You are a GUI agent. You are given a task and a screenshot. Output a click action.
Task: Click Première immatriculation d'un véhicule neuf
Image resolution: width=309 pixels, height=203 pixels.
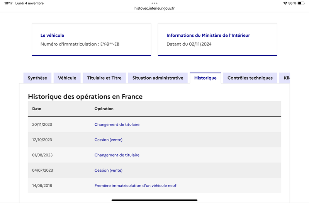click(x=136, y=186)
